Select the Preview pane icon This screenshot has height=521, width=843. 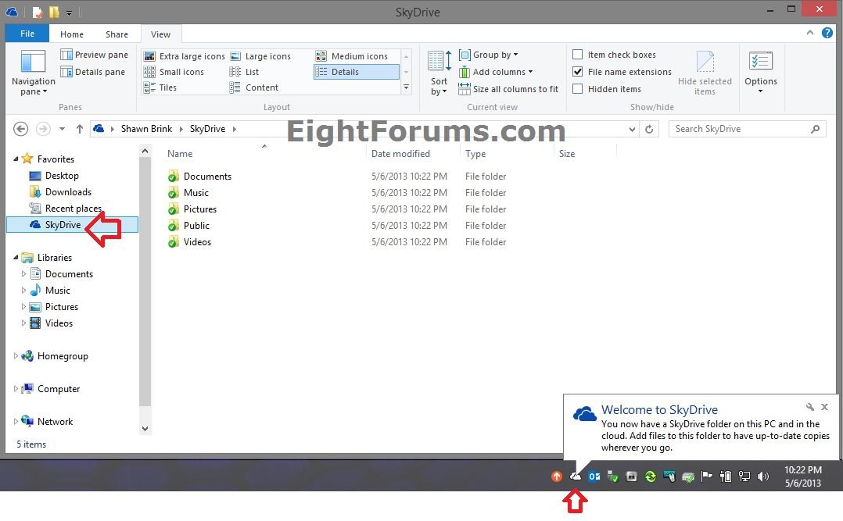(94, 54)
